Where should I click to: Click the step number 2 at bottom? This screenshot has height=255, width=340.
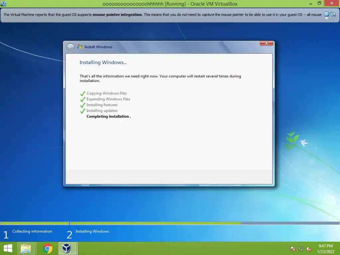[x=69, y=235]
